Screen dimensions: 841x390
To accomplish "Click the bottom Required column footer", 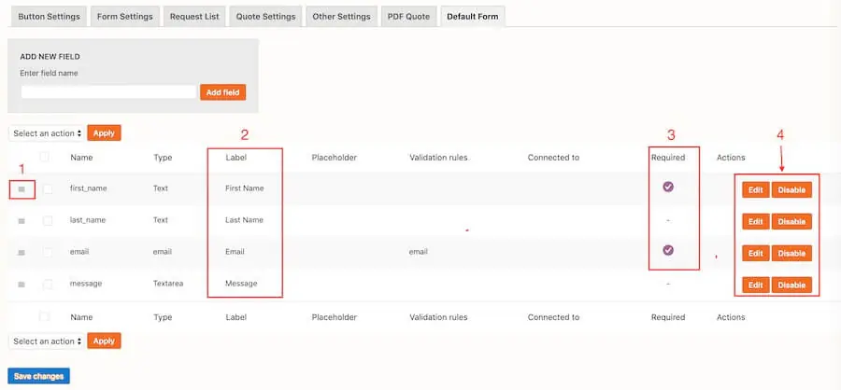I will point(668,317).
